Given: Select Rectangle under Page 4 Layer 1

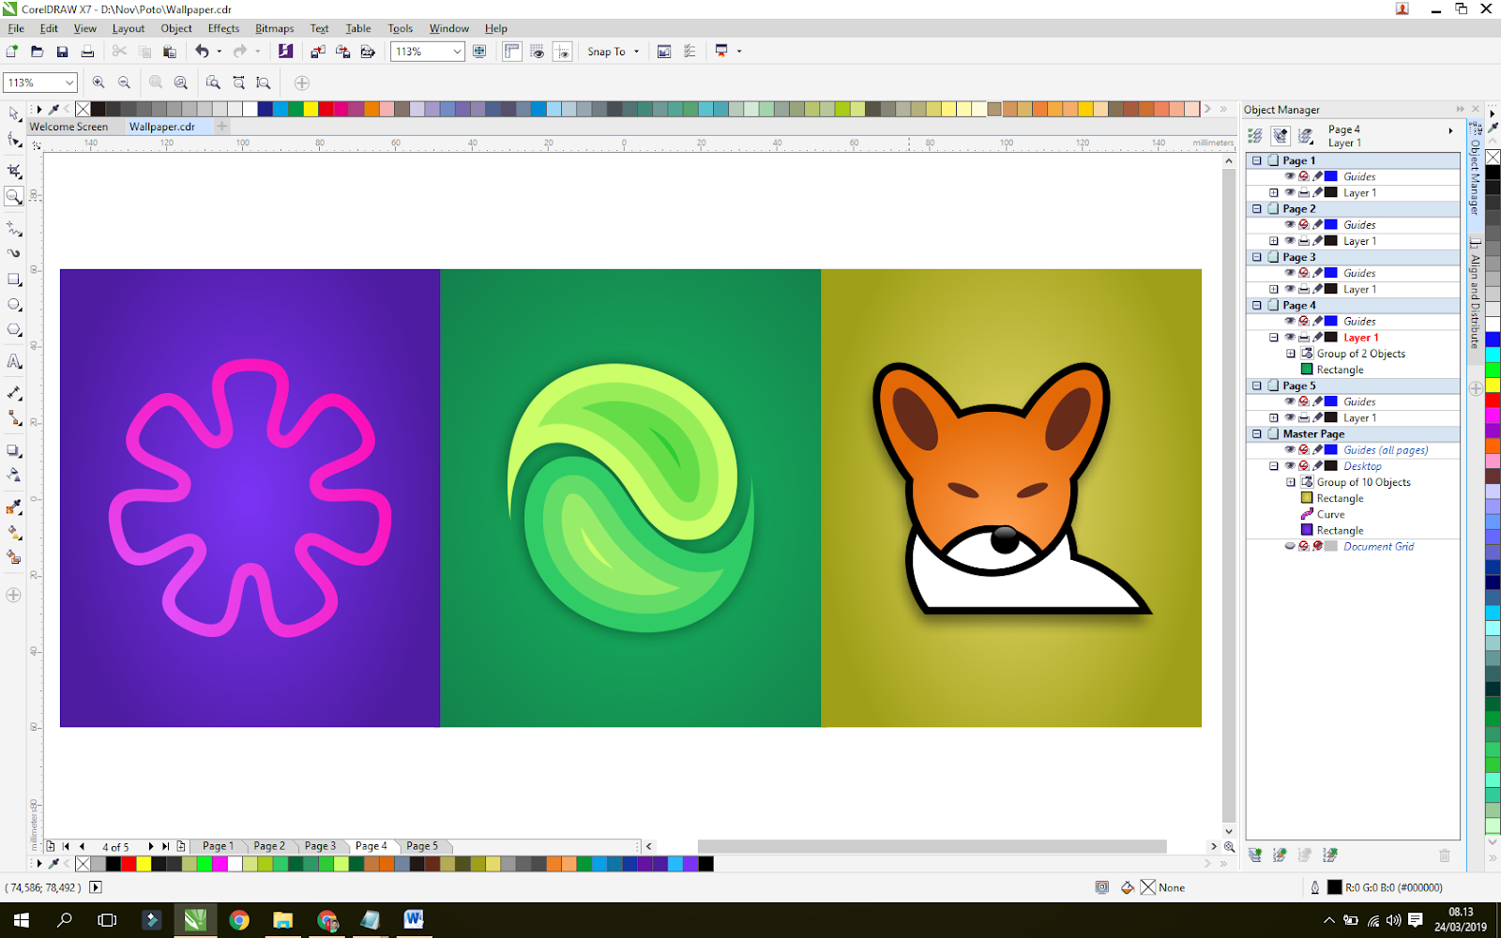Looking at the screenshot, I should [1340, 370].
